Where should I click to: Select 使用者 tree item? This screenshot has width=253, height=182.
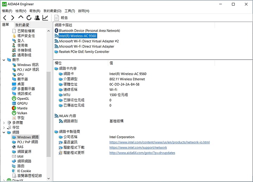point(20,45)
